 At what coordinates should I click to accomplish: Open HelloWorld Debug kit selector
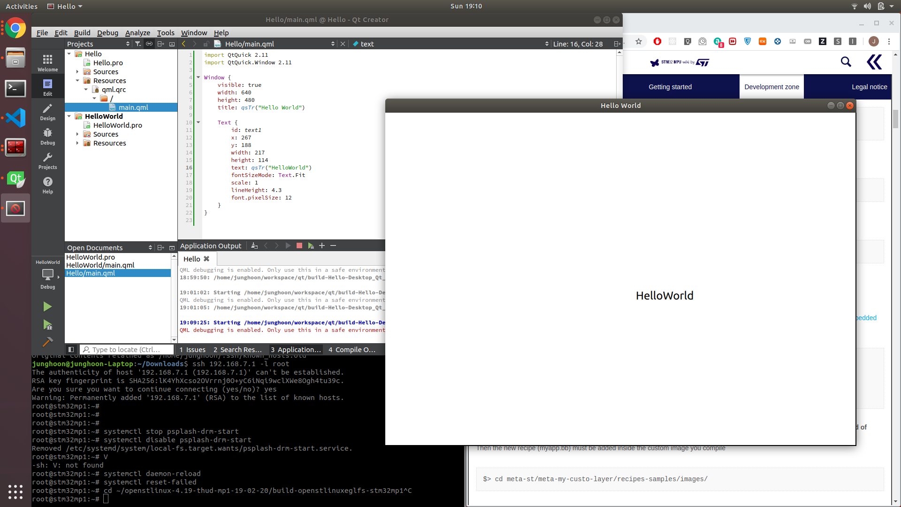point(47,275)
